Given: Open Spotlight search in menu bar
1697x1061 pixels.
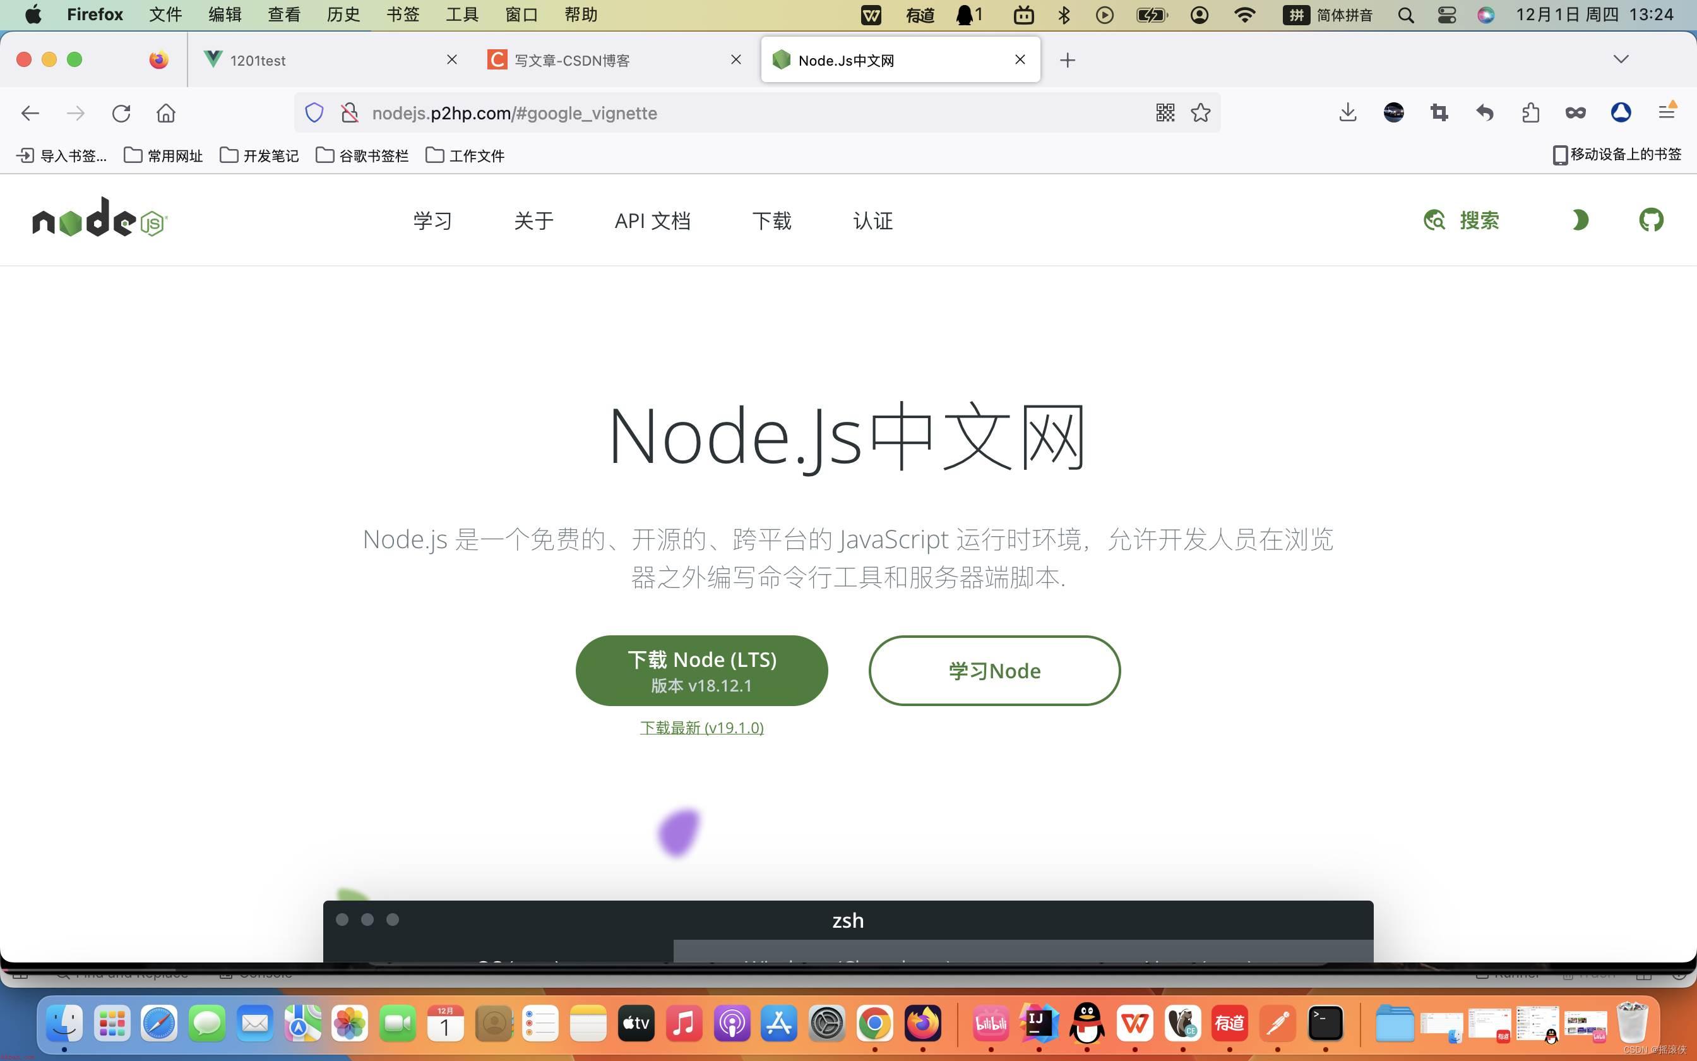Looking at the screenshot, I should click(x=1405, y=15).
